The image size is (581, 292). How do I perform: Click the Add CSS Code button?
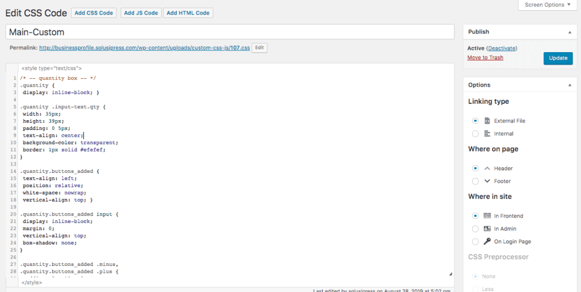click(94, 13)
